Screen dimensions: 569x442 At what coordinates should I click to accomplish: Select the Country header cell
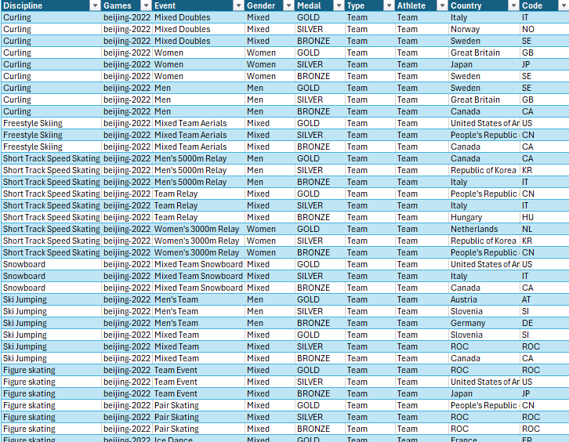click(x=484, y=5)
